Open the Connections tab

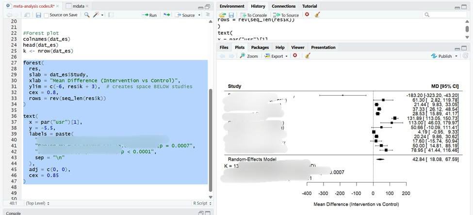click(x=284, y=6)
